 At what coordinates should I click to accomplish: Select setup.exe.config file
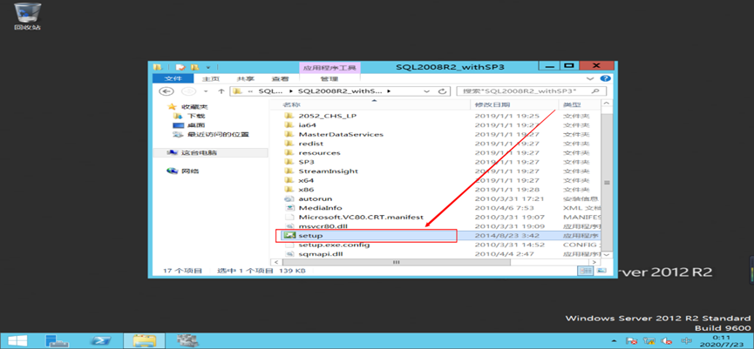click(x=327, y=245)
